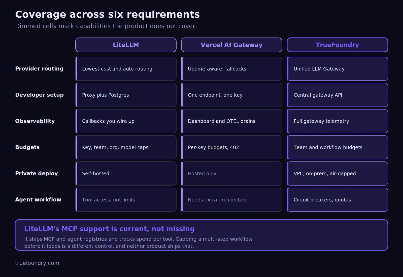
Task: Click the dimmed 'Hosted only' cell
Action: pyautogui.click(x=232, y=174)
